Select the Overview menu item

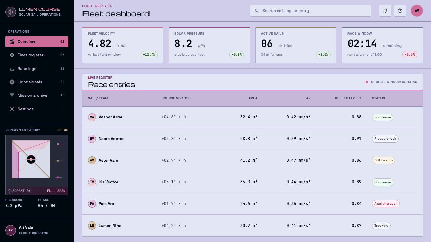click(x=37, y=42)
